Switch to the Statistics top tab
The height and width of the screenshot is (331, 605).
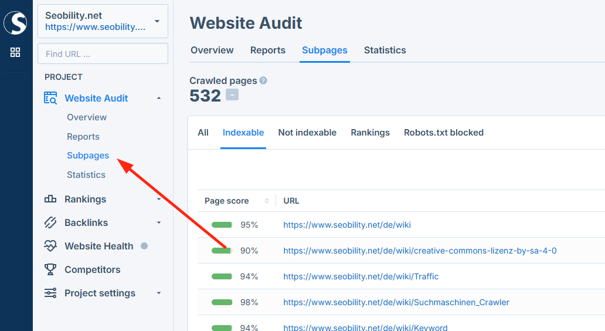(x=385, y=50)
